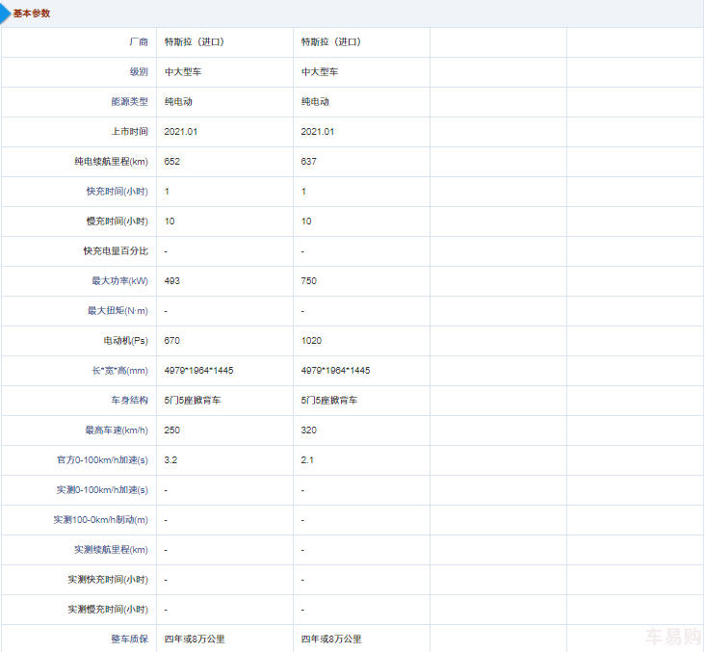
Task: Click the range value 652
Action: tap(172, 162)
